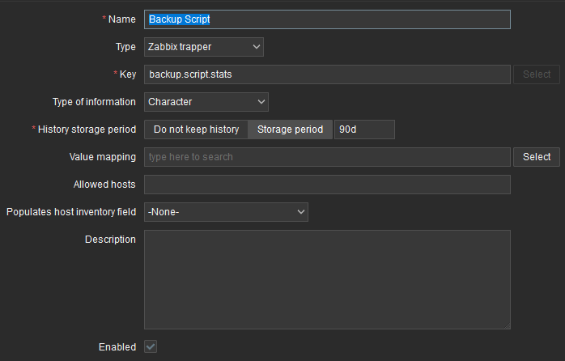Open the Populates host inventory field dropdown

226,212
